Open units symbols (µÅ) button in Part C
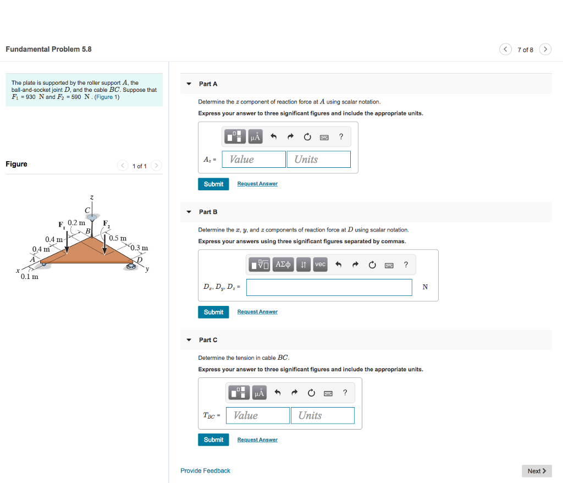This screenshot has height=483, width=563. (x=260, y=392)
